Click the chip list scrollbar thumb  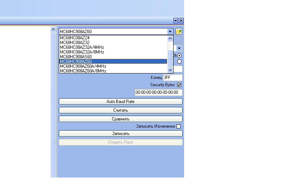click(x=170, y=58)
